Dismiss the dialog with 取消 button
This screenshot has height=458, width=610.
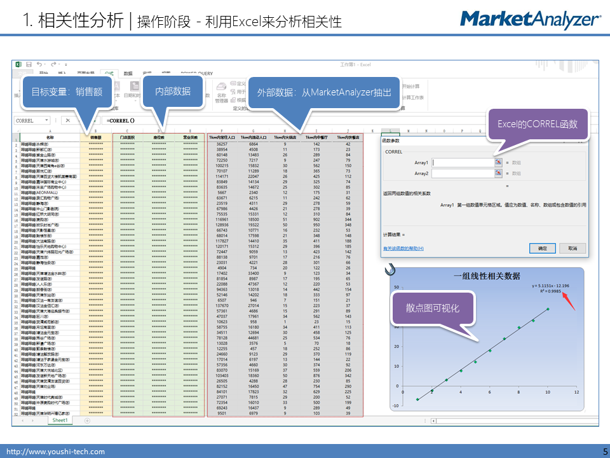tap(573, 249)
